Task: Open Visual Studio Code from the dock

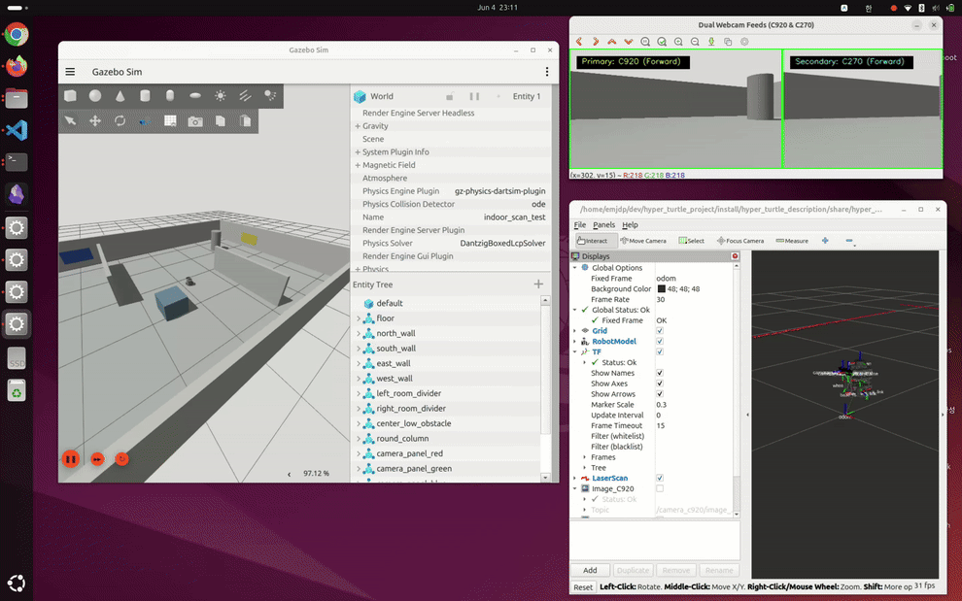Action: click(17, 130)
